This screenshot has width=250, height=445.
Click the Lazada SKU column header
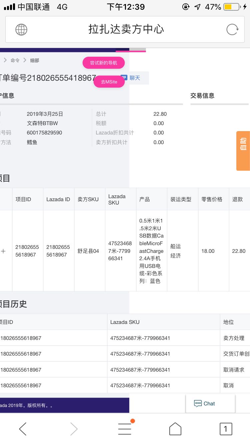point(117,199)
